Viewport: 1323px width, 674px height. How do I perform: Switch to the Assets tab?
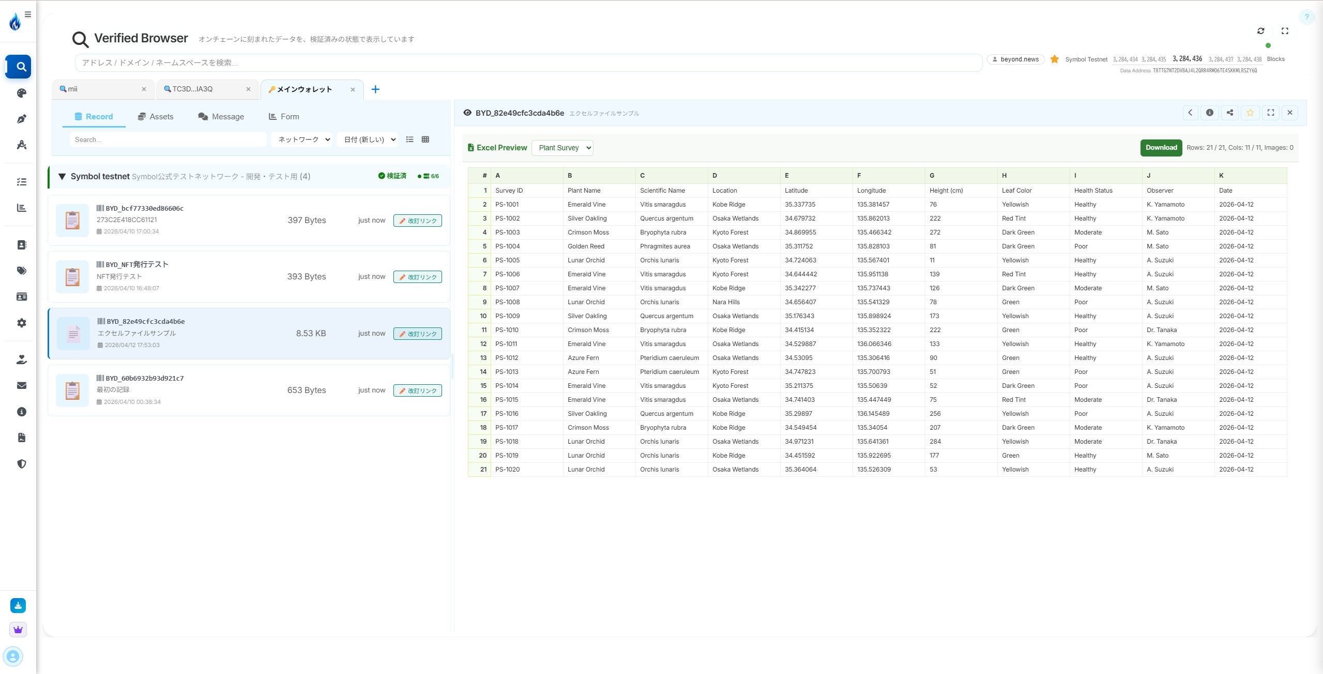click(156, 117)
